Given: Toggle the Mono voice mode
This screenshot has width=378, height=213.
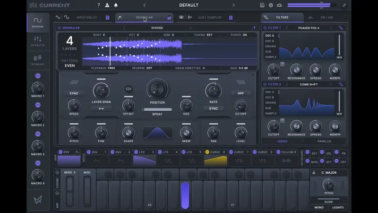Looking at the screenshot, I should point(320,207).
